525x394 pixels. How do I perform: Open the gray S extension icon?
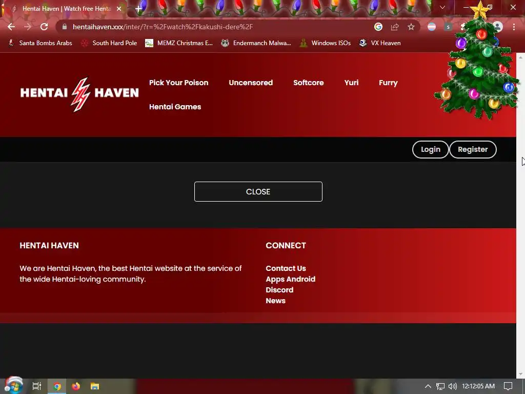pos(448,27)
